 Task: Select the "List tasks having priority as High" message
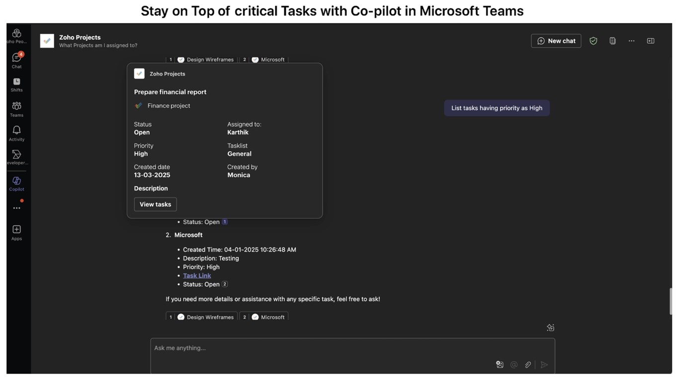(497, 108)
